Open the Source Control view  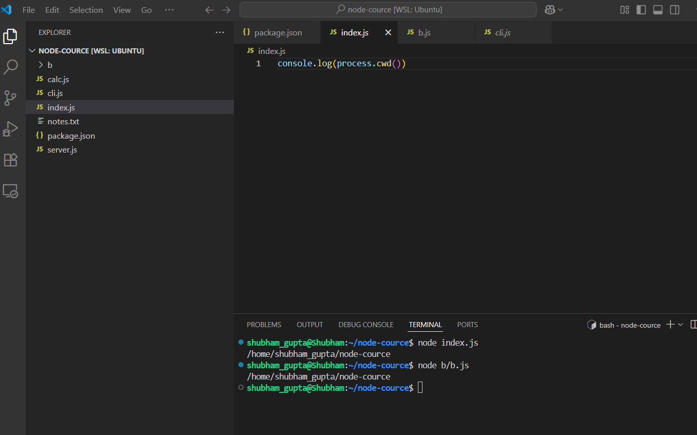coord(11,98)
